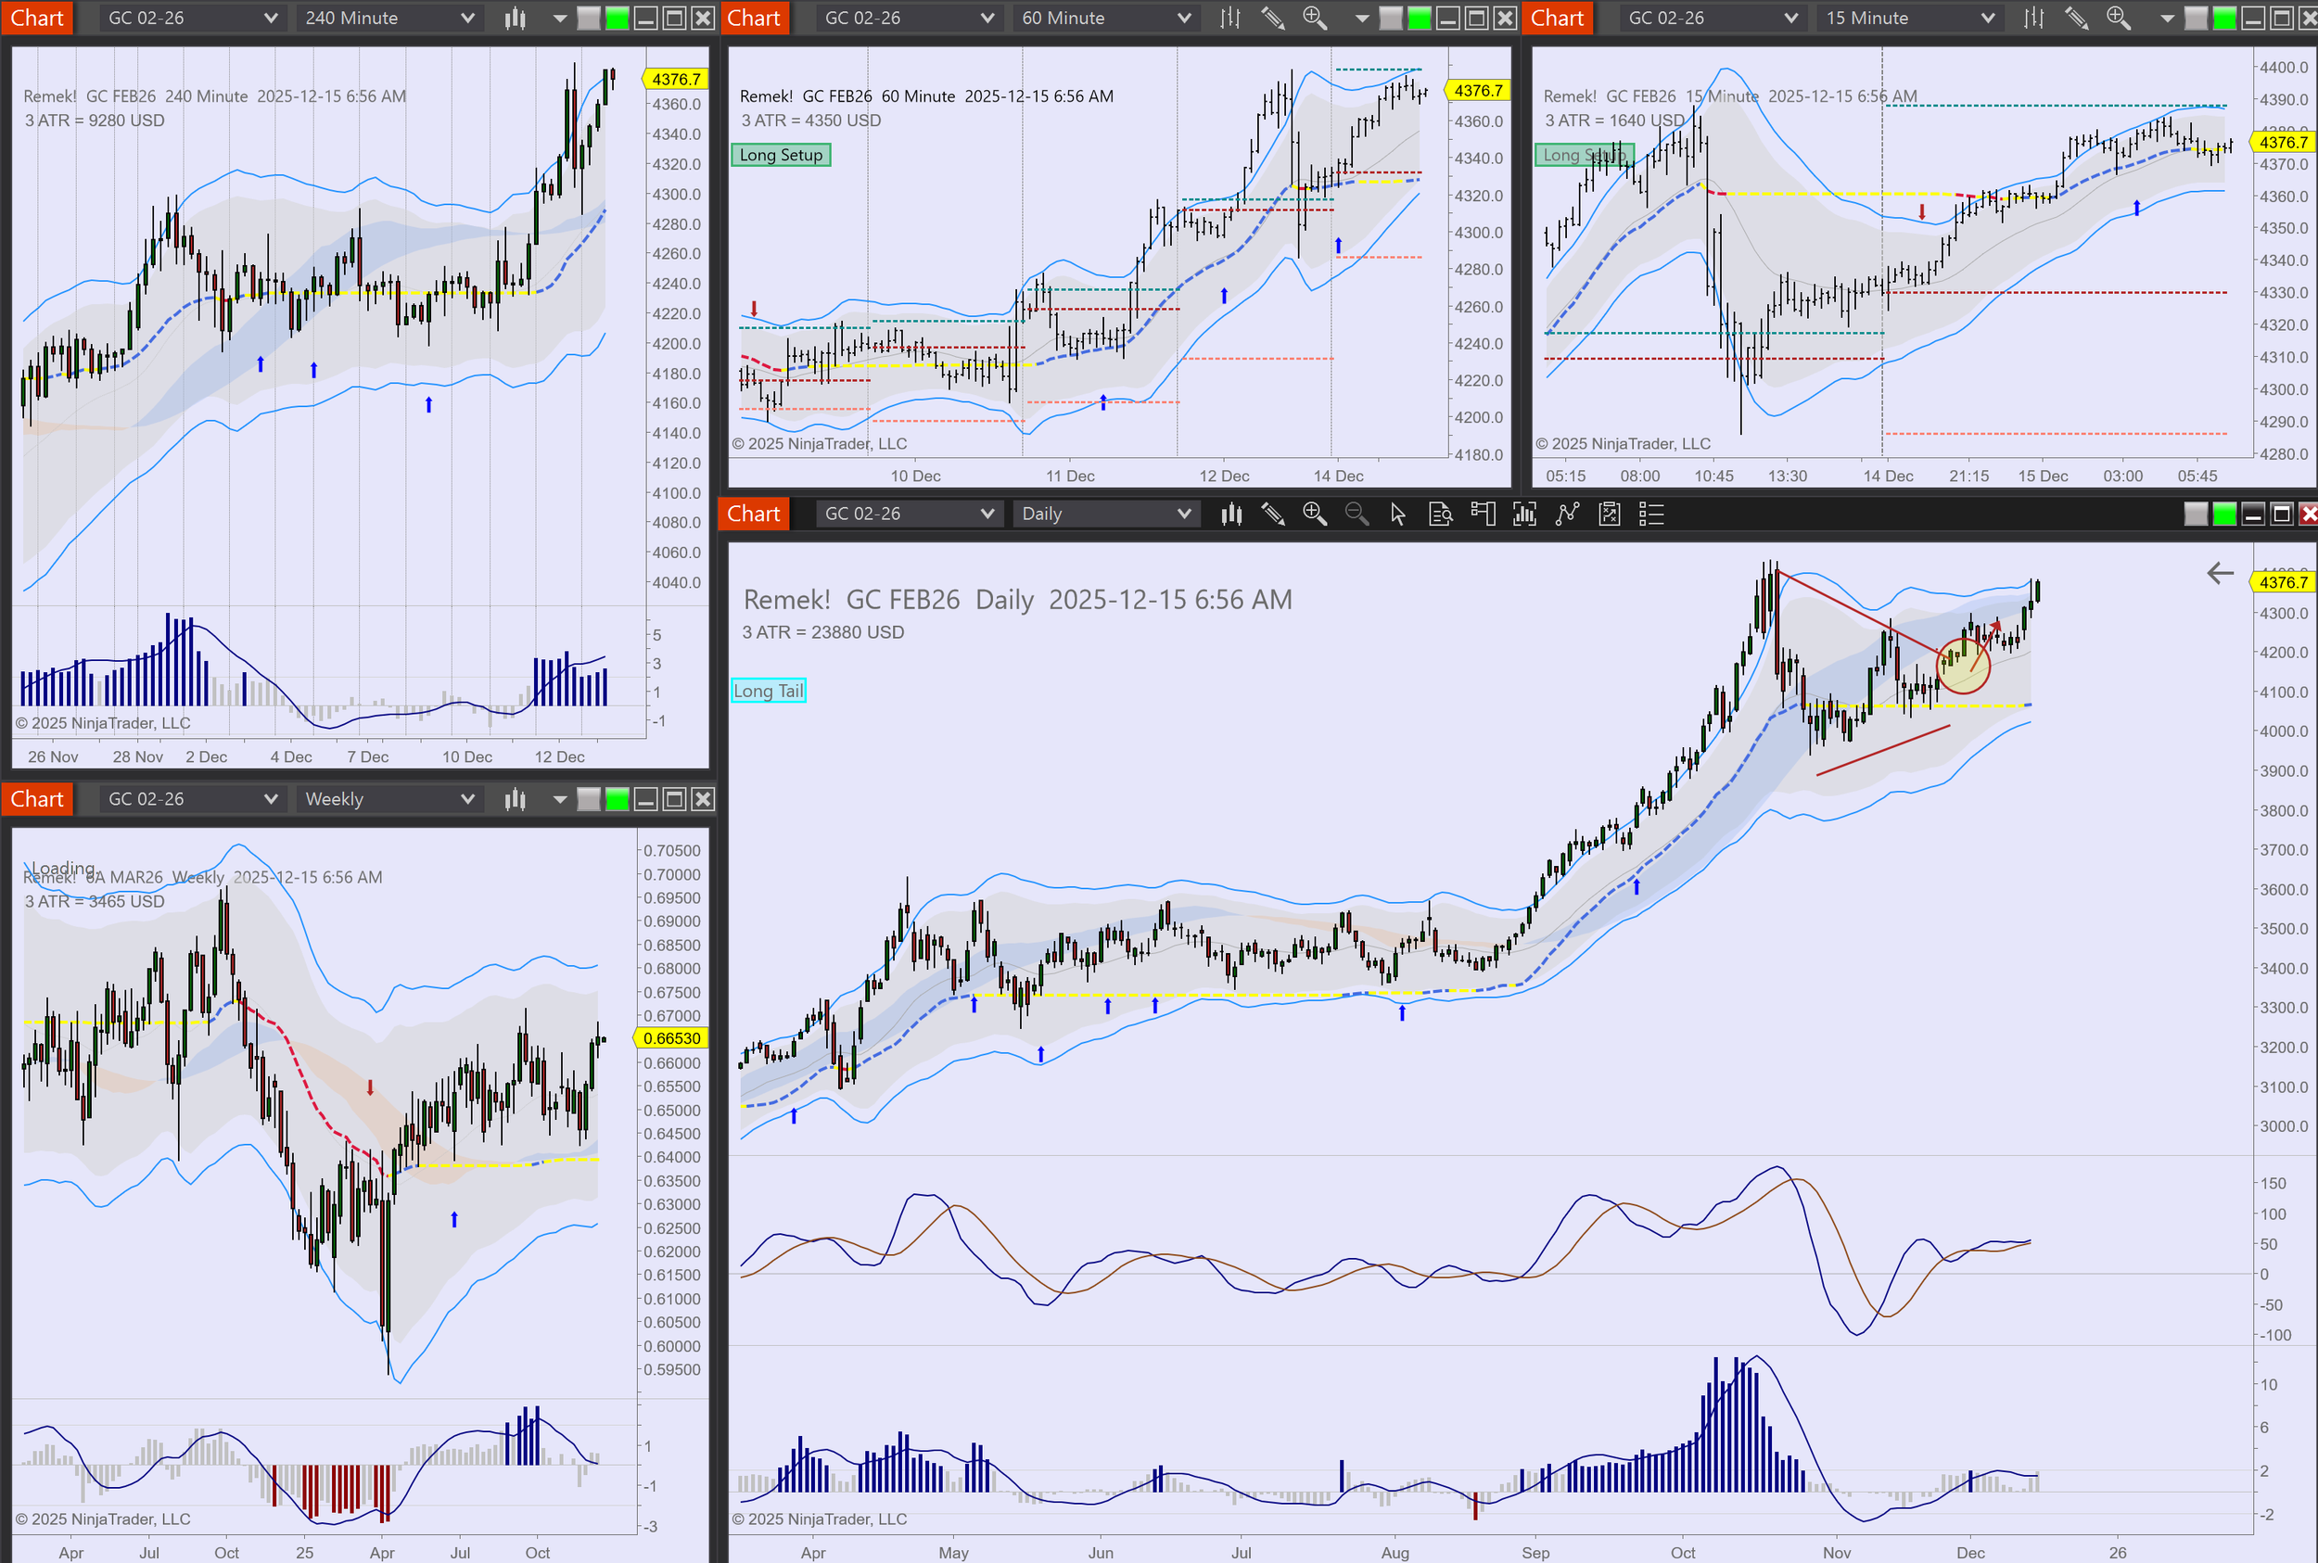Image resolution: width=2318 pixels, height=1563 pixels.
Task: Click the Chart tab of Weekly window
Action: point(37,798)
